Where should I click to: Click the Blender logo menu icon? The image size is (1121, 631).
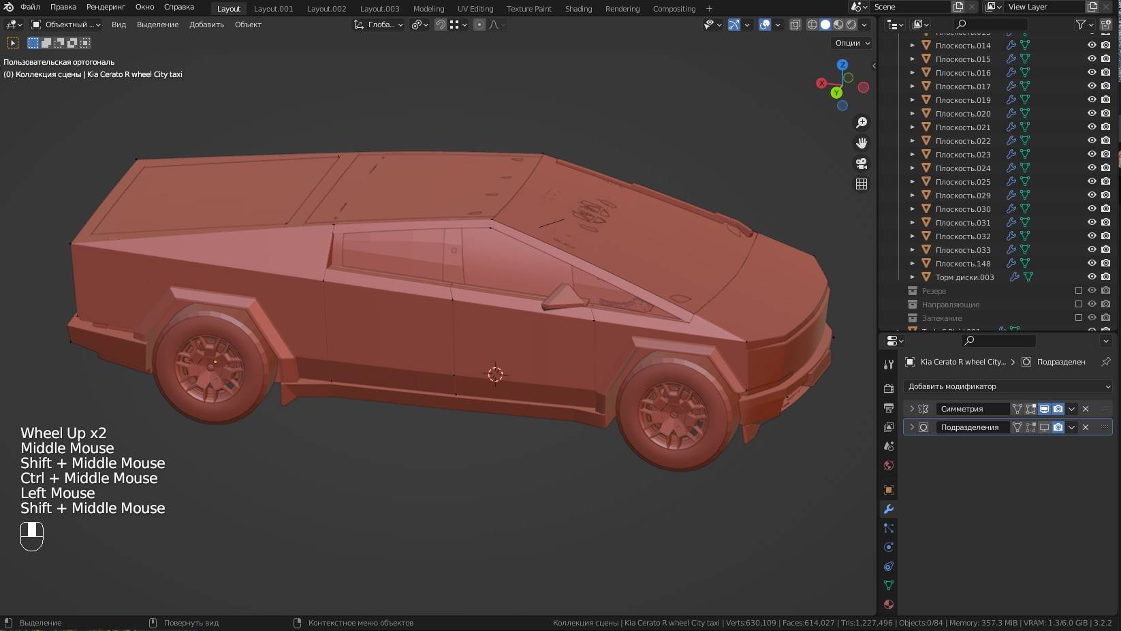(x=8, y=7)
